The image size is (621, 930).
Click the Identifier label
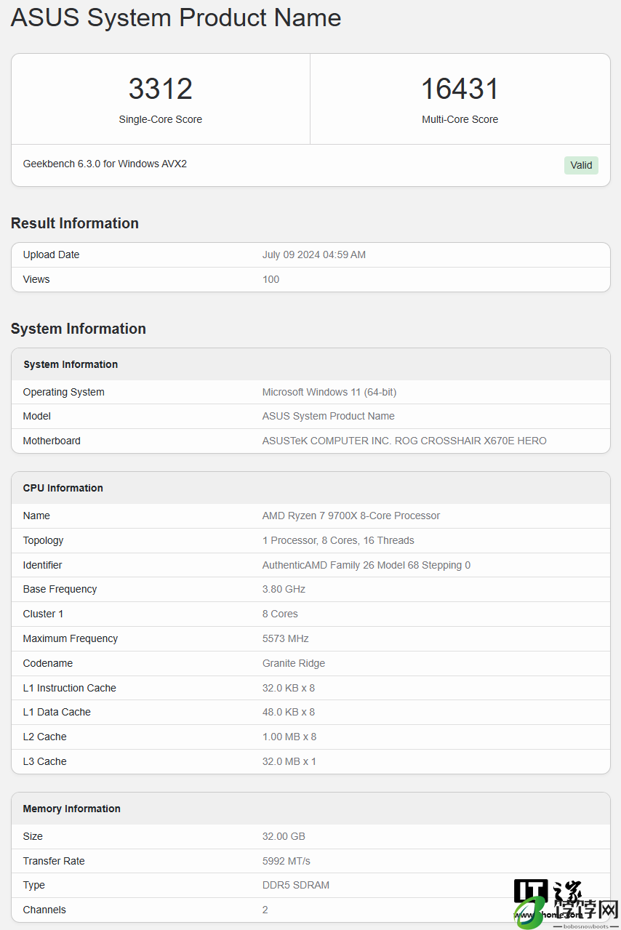(42, 565)
